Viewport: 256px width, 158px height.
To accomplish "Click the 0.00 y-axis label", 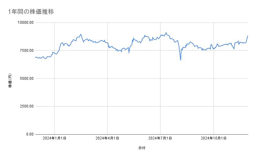I will coord(29,134).
